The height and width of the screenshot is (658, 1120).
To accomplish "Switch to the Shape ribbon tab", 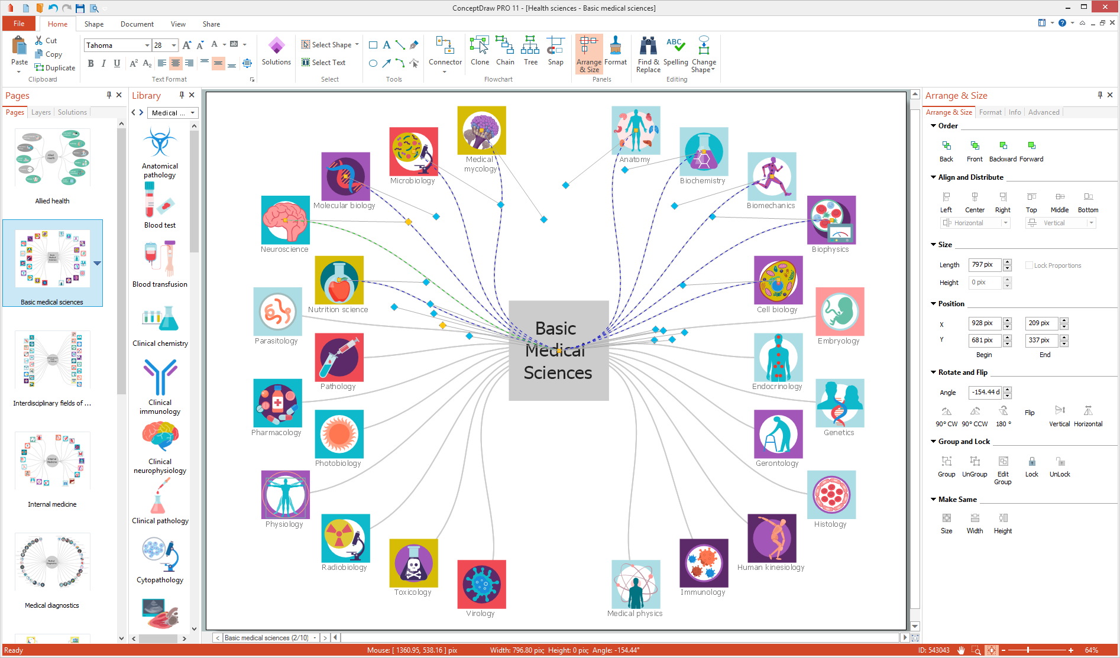I will click(x=94, y=24).
